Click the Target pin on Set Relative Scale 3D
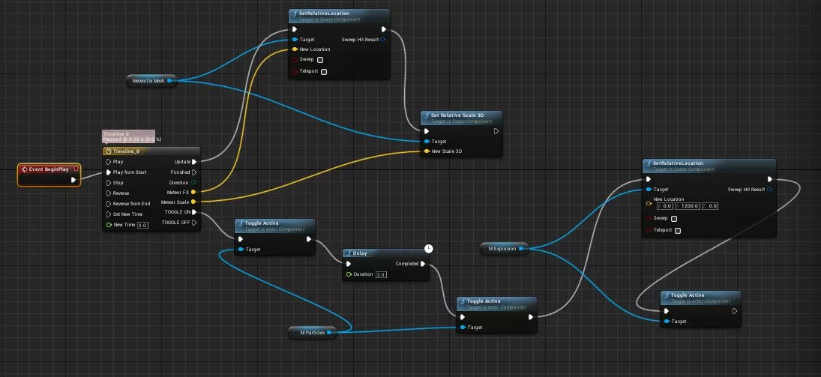The image size is (821, 377). pyautogui.click(x=427, y=142)
